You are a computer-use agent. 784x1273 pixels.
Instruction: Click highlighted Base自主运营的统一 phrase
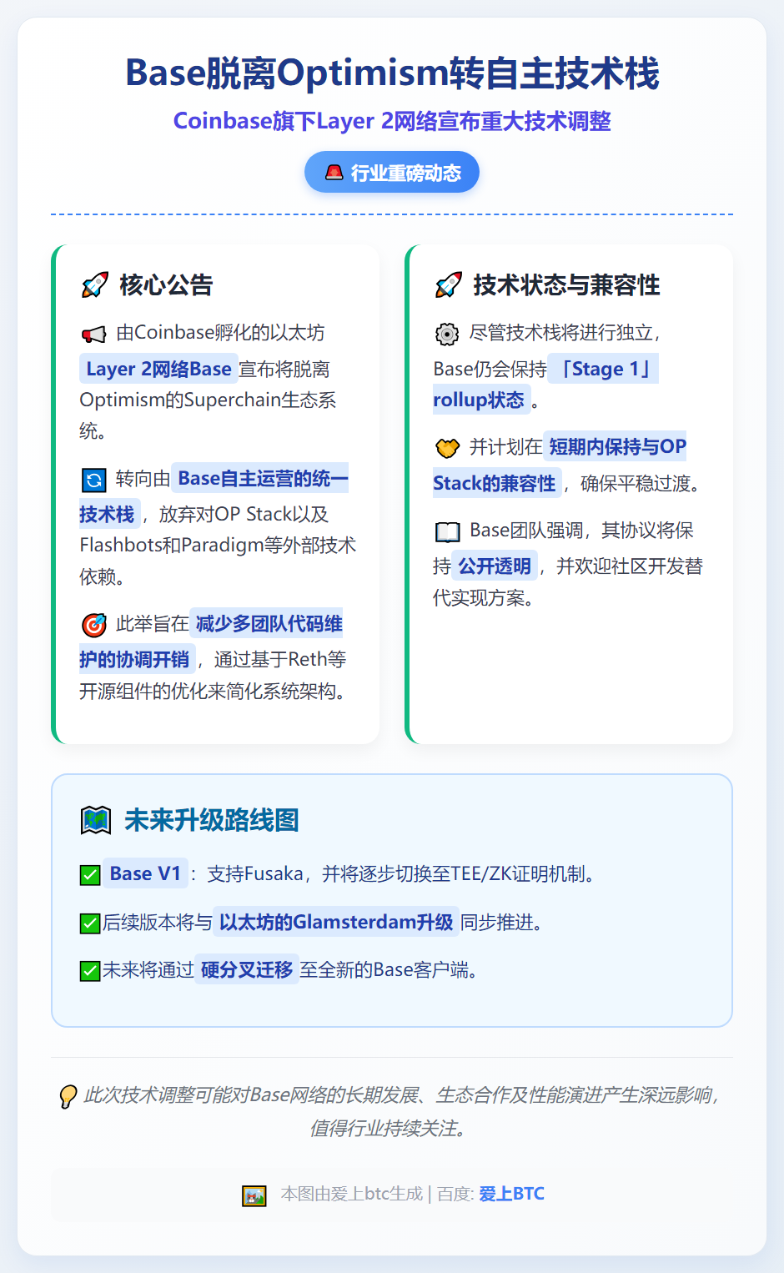click(260, 478)
